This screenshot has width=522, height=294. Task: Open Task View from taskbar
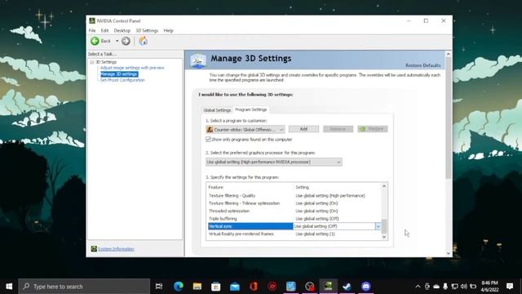pos(159,287)
